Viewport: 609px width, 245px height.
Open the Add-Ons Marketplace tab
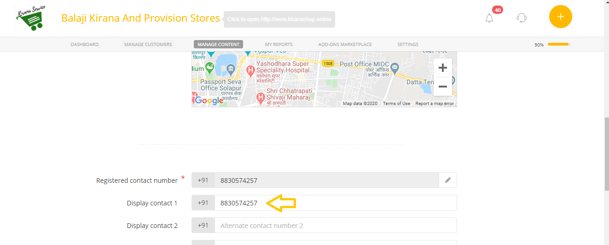click(x=345, y=45)
